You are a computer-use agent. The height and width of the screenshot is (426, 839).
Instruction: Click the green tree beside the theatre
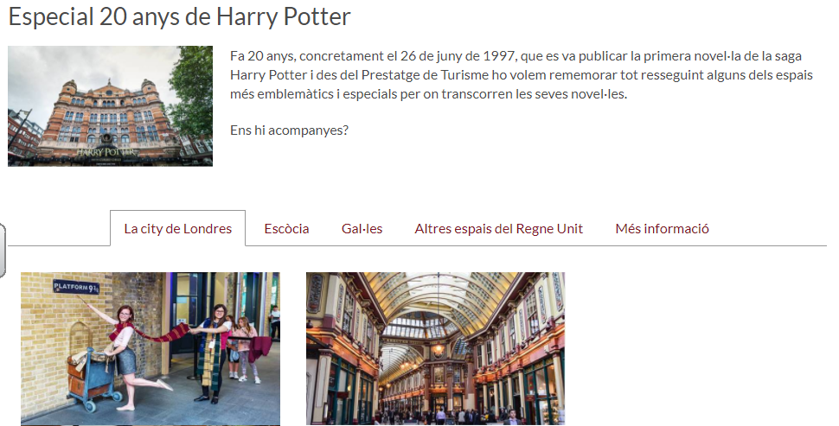191,91
